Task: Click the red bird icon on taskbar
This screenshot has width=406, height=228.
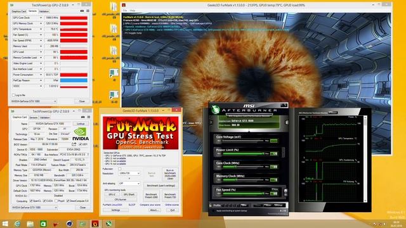Action: (56, 224)
